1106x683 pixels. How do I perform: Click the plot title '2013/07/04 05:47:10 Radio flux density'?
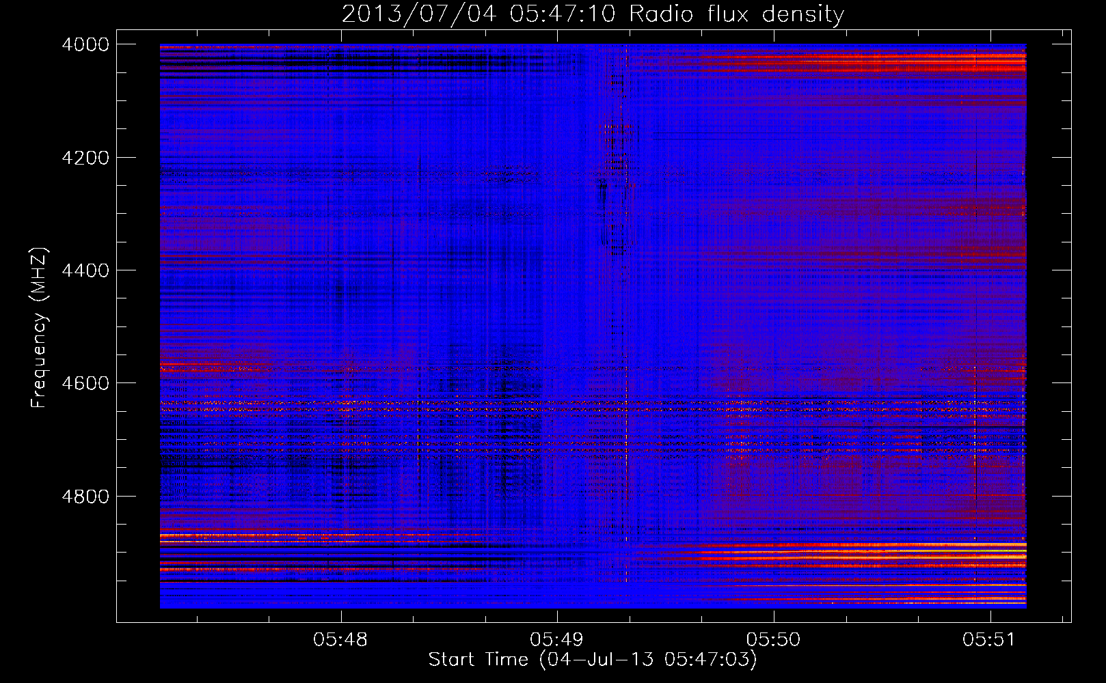[593, 14]
